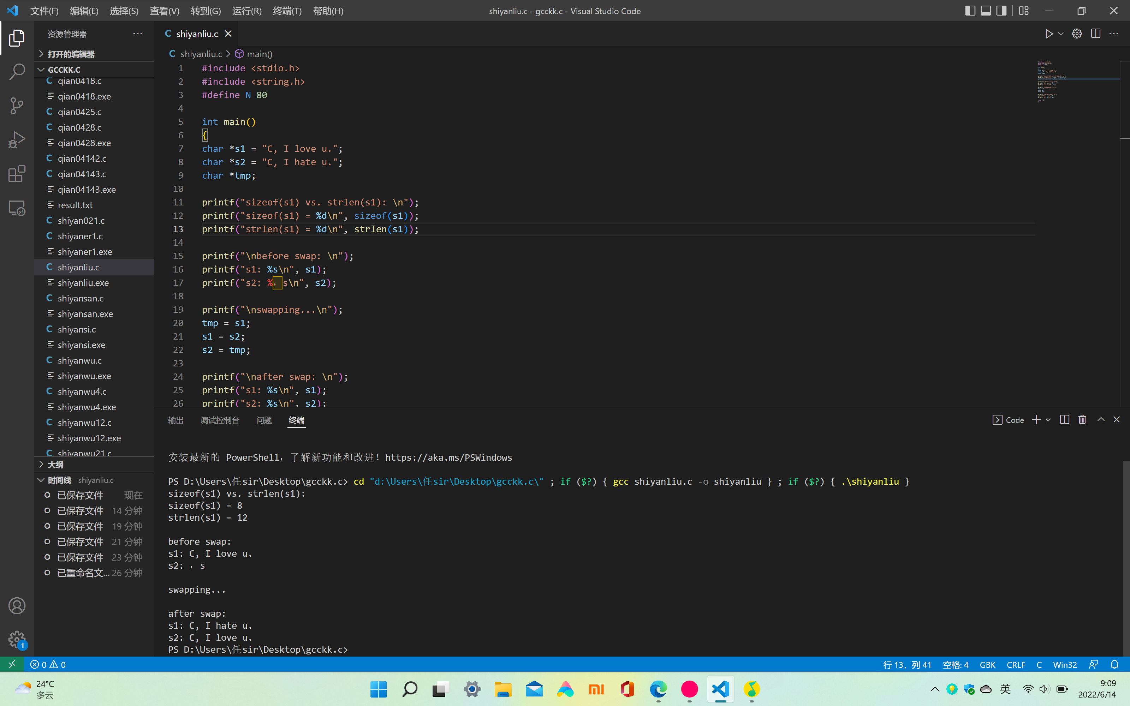Screen dimensions: 1130x706
Task: Customize layout icon in title bar
Action: [1024, 10]
